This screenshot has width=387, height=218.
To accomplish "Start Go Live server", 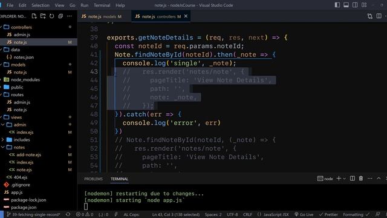I will point(304,214).
